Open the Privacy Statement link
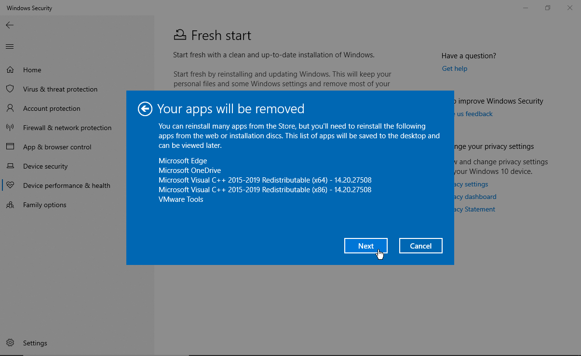581x356 pixels. pos(474,209)
